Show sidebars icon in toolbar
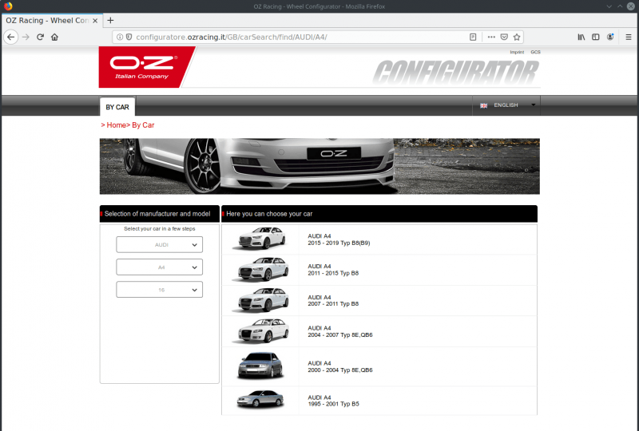Screen dimensions: 639x431 click(x=595, y=37)
